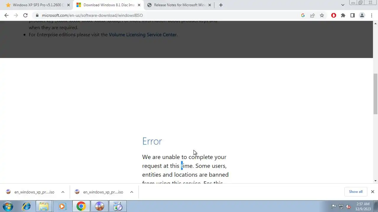Image resolution: width=378 pixels, height=212 pixels.
Task: Switch to Windows XP SP3 Pro tab
Action: [x=38, y=5]
